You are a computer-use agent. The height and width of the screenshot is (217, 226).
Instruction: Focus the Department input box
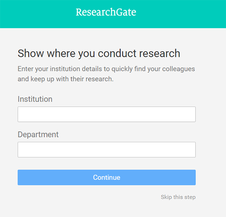click(107, 150)
